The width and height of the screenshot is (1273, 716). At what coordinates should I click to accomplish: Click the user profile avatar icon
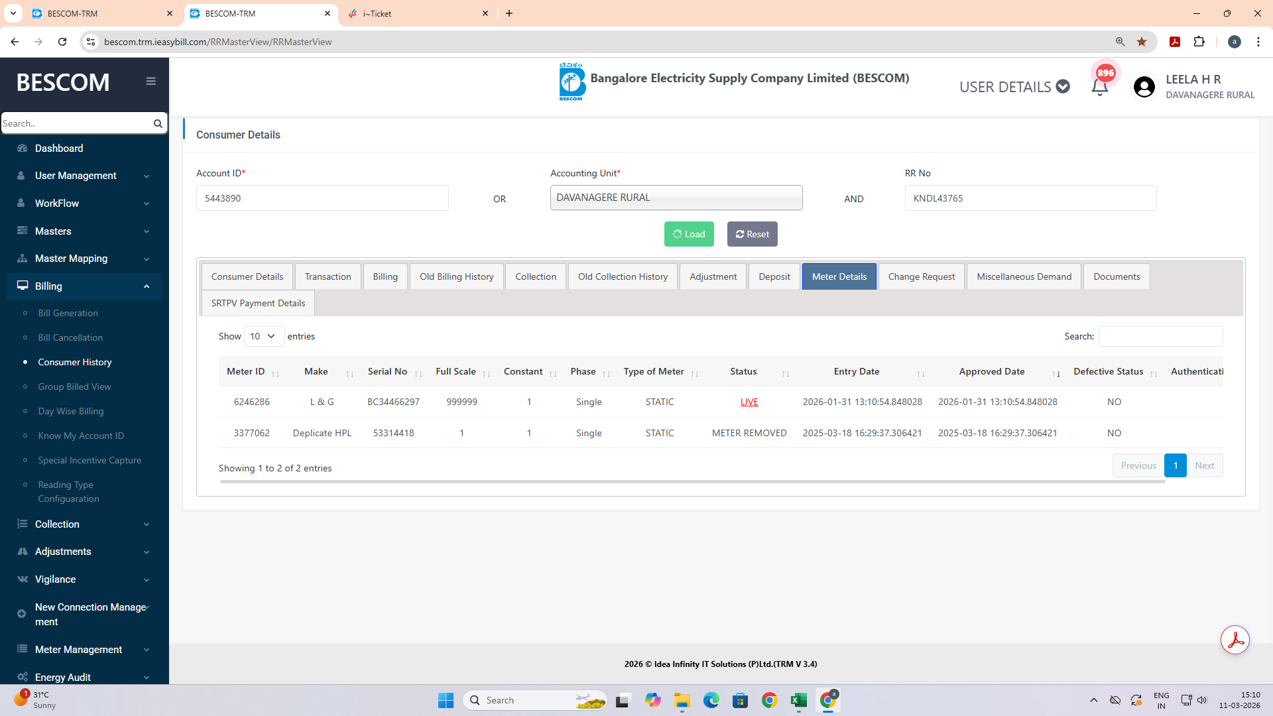tap(1144, 87)
